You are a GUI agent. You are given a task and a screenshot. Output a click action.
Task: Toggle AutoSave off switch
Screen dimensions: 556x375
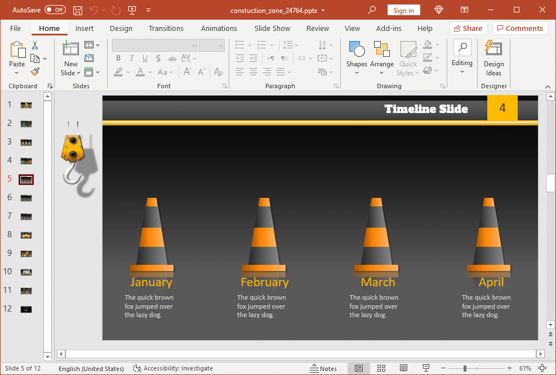pyautogui.click(x=55, y=10)
